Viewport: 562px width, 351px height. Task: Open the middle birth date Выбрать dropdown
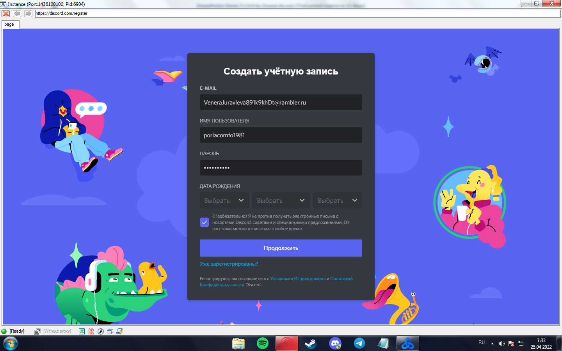281,200
